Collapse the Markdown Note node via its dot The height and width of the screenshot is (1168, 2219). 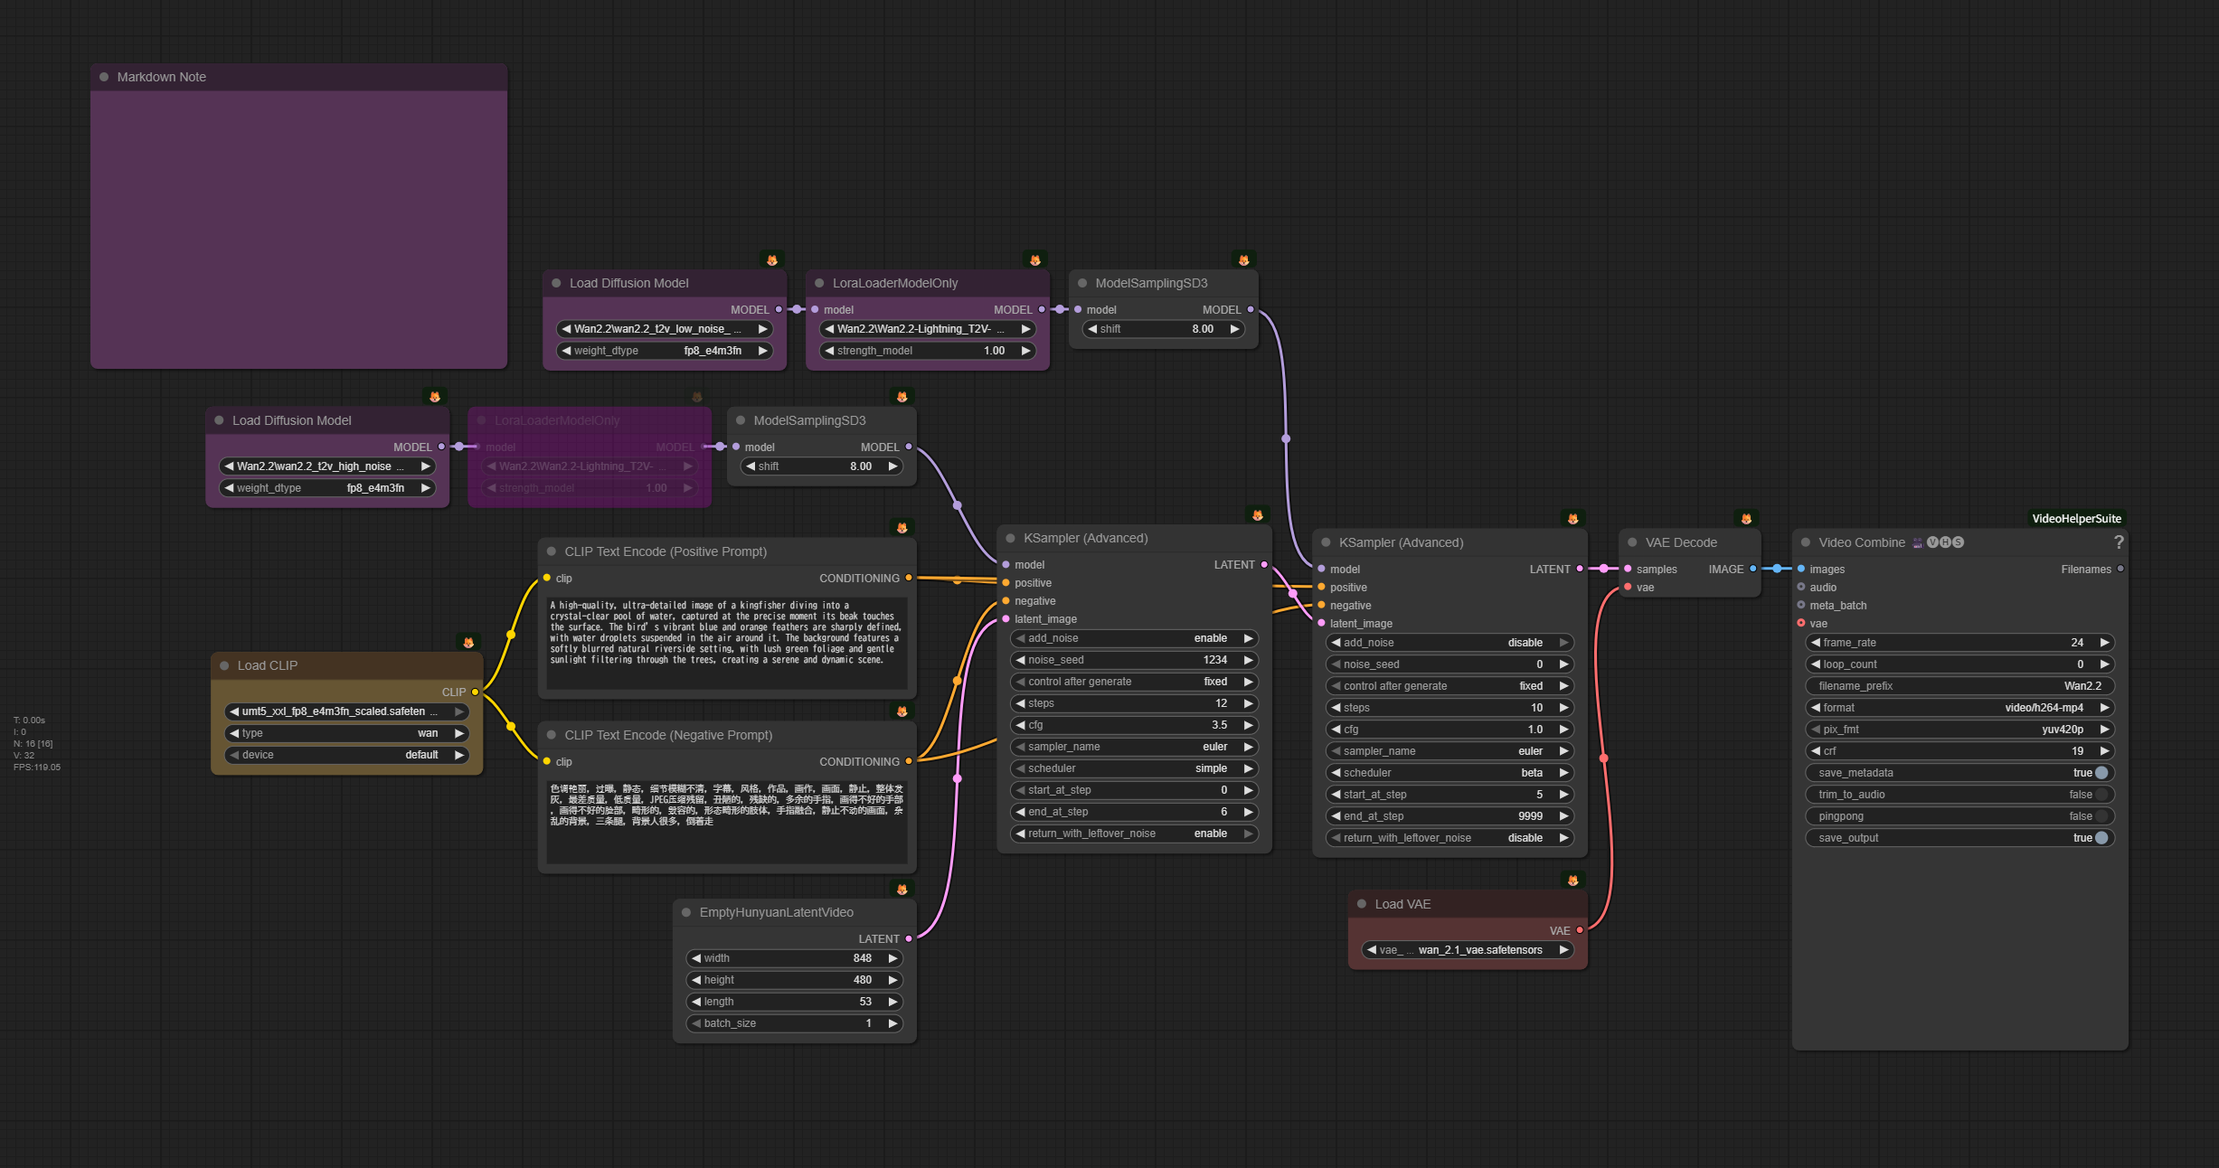[x=104, y=77]
